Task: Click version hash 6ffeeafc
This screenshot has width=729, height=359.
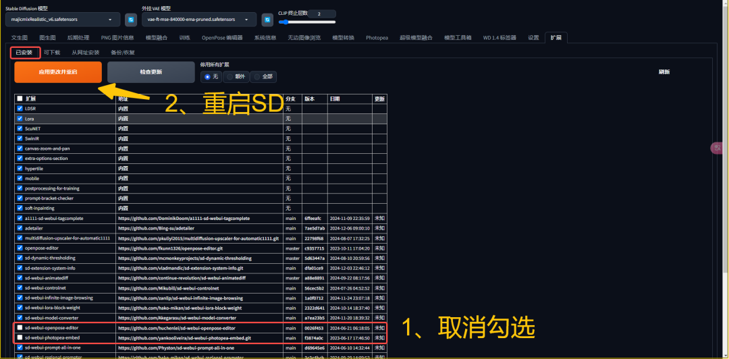Action: click(314, 219)
